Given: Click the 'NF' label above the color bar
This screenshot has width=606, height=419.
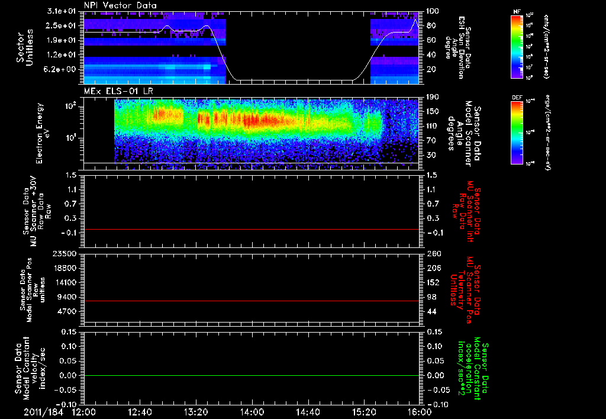Looking at the screenshot, I should coord(517,12).
